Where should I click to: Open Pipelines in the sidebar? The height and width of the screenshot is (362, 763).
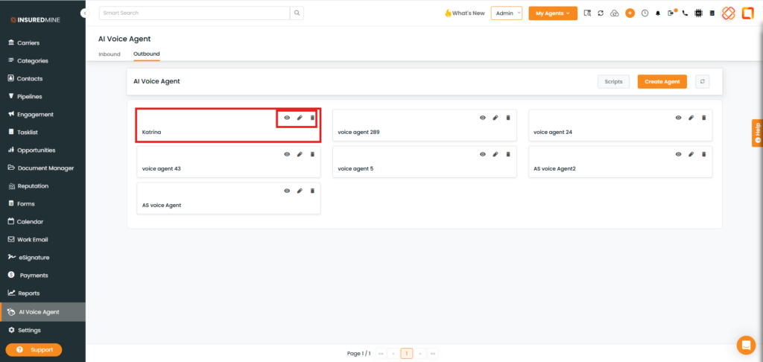29,96
